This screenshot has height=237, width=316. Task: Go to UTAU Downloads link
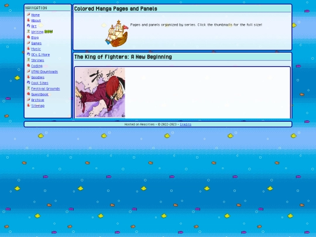click(44, 72)
